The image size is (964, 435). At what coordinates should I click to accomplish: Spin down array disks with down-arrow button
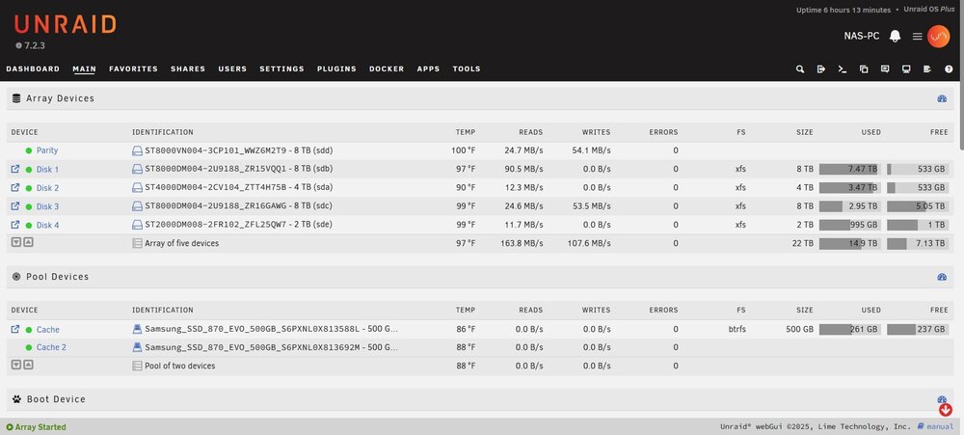click(16, 242)
